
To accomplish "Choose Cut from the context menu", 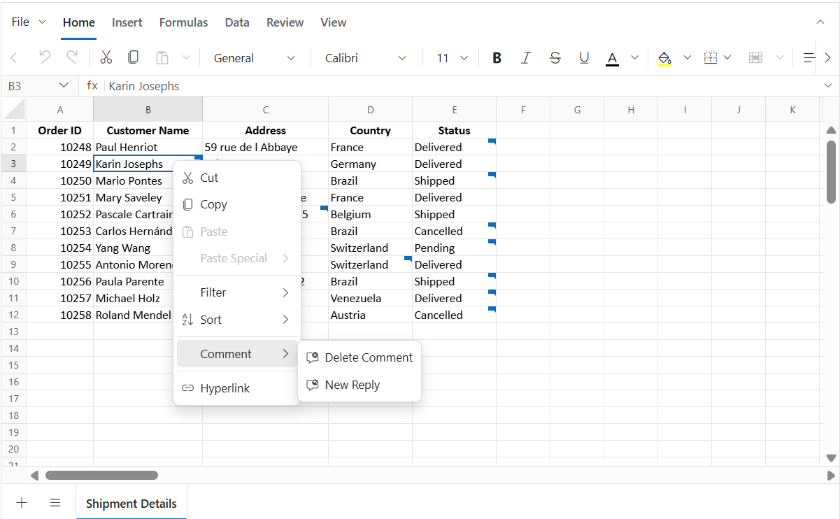I will click(237, 178).
